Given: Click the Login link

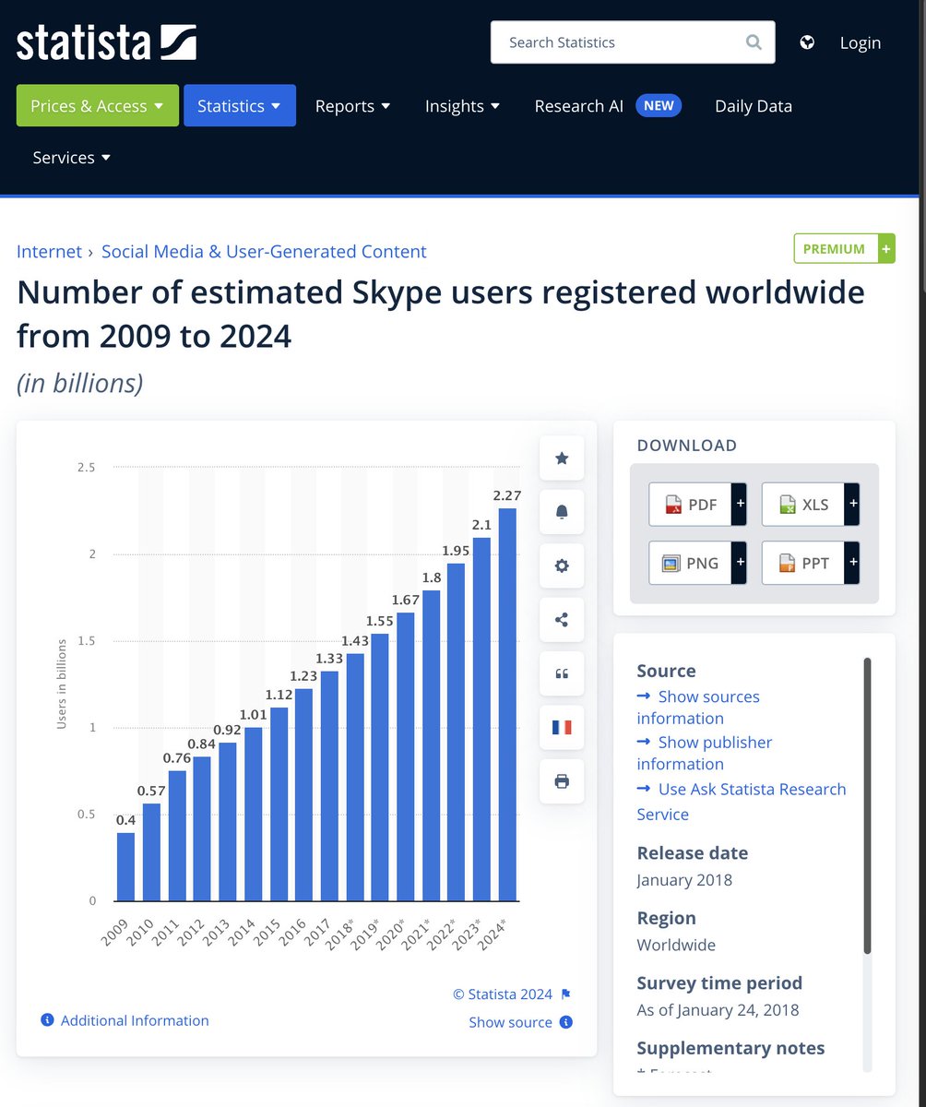Looking at the screenshot, I should click(861, 42).
